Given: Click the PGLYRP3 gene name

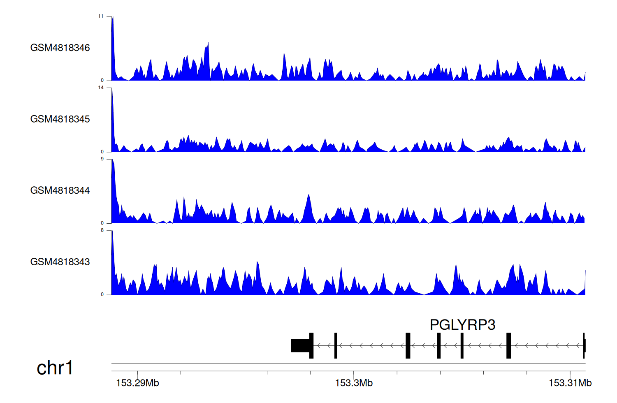Looking at the screenshot, I should coord(462,325).
